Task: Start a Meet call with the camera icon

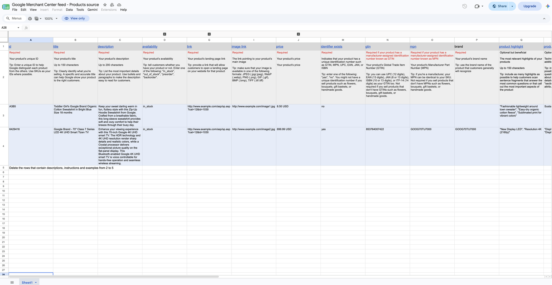Action: pyautogui.click(x=477, y=6)
